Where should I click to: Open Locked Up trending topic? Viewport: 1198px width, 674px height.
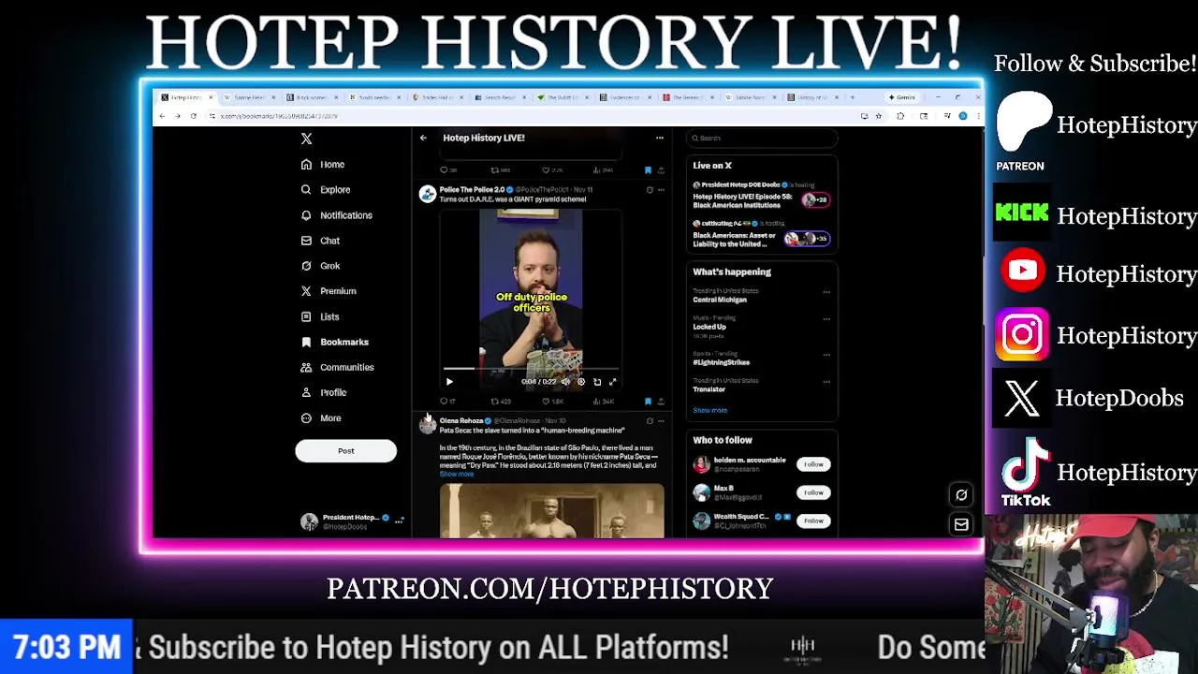(709, 327)
